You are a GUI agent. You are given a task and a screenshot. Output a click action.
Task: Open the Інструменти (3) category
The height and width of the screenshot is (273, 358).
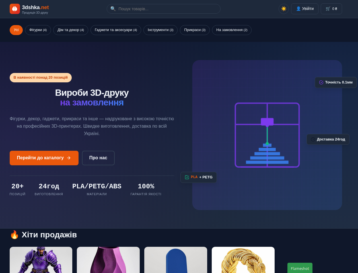point(161,30)
